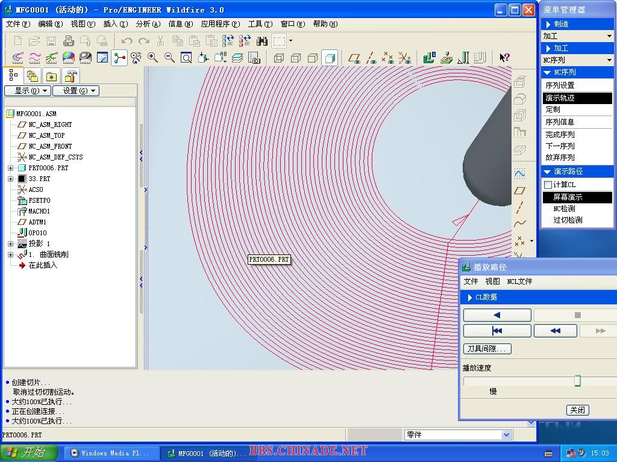Open the 分析(A) menu
617x462 pixels.
click(x=148, y=24)
